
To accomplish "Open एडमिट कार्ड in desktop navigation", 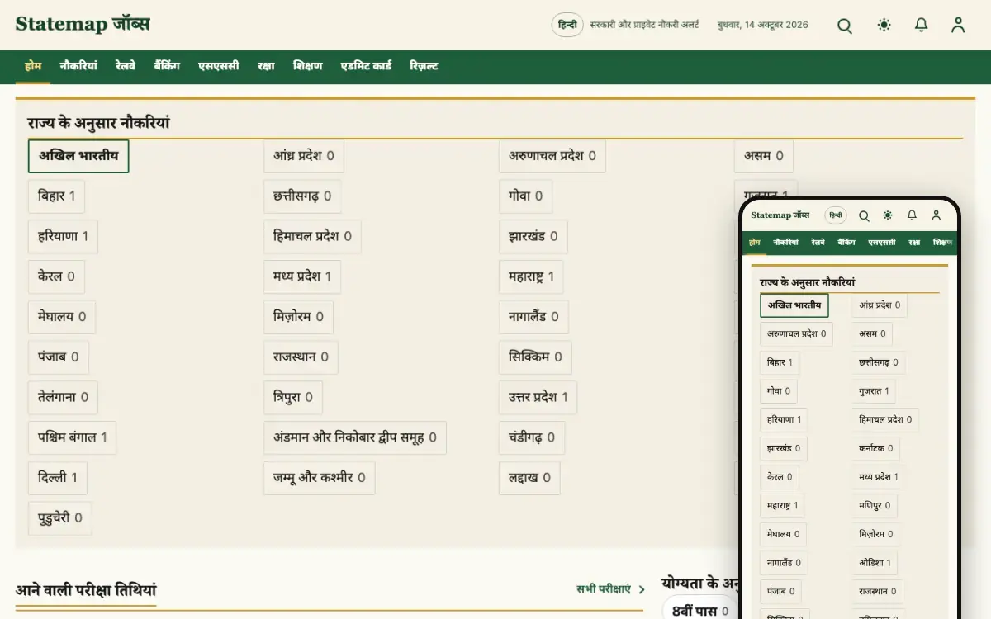I will click(x=366, y=66).
